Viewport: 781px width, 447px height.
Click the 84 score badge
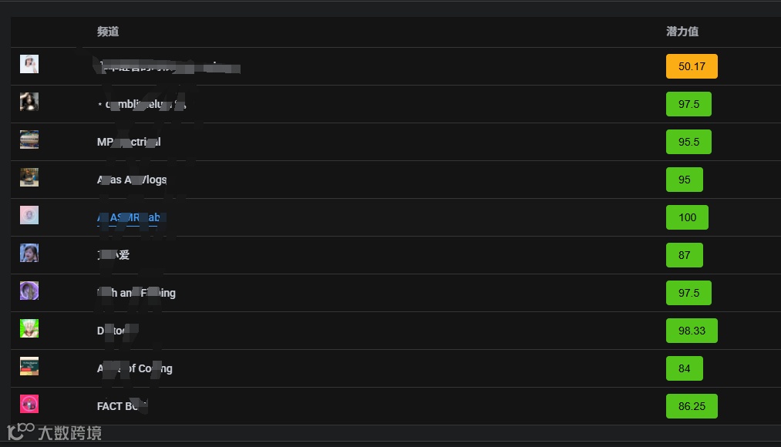click(685, 368)
